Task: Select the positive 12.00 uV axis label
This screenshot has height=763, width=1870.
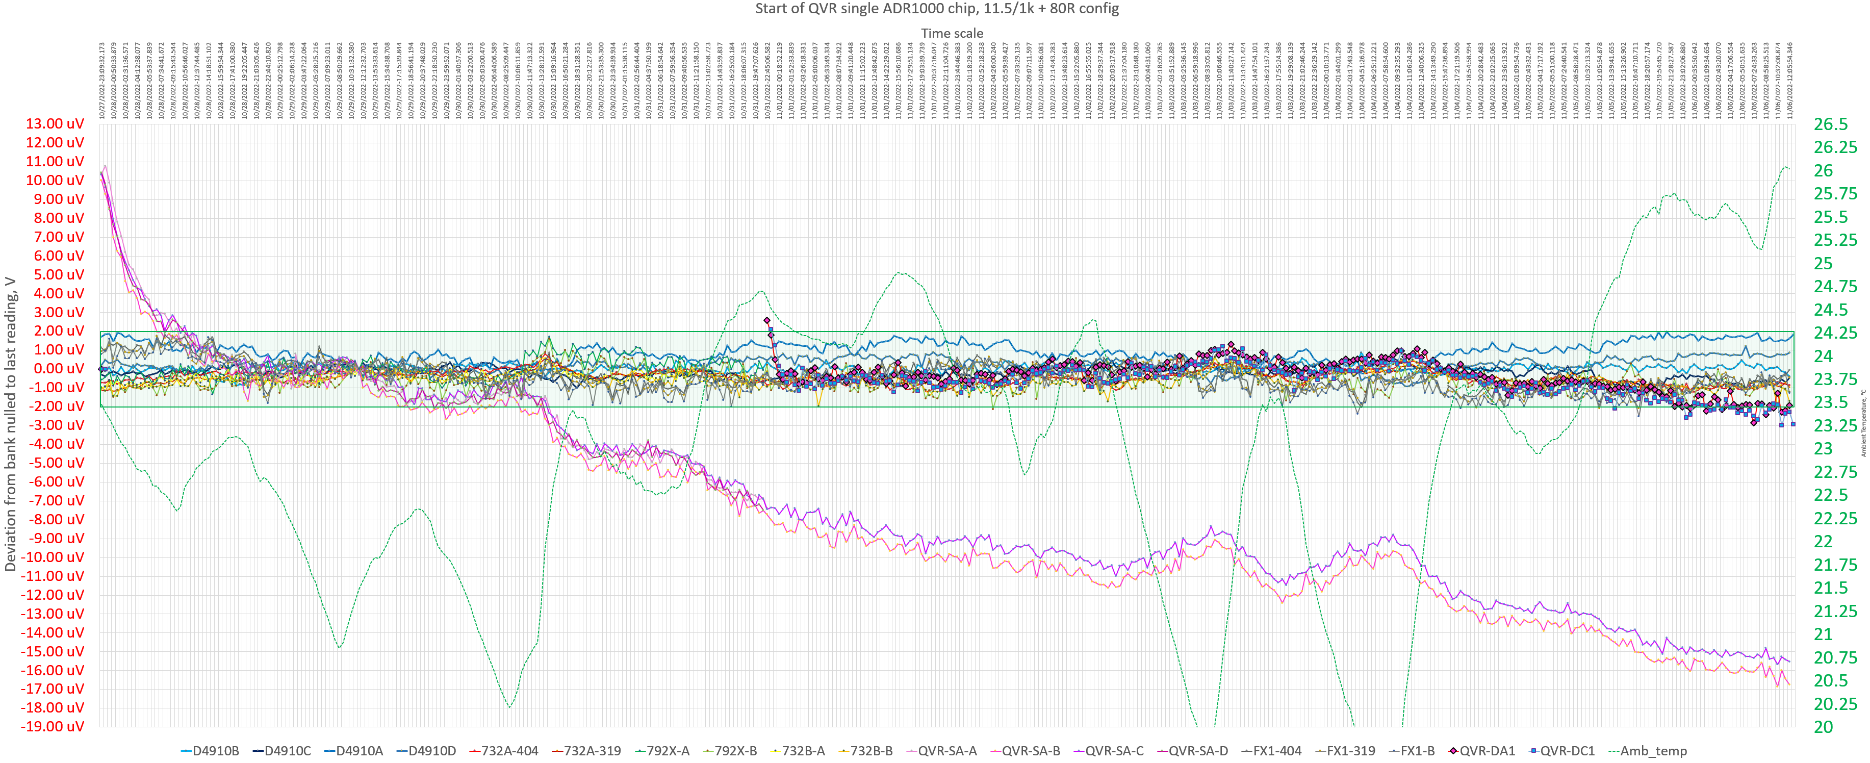Action: click(x=55, y=142)
